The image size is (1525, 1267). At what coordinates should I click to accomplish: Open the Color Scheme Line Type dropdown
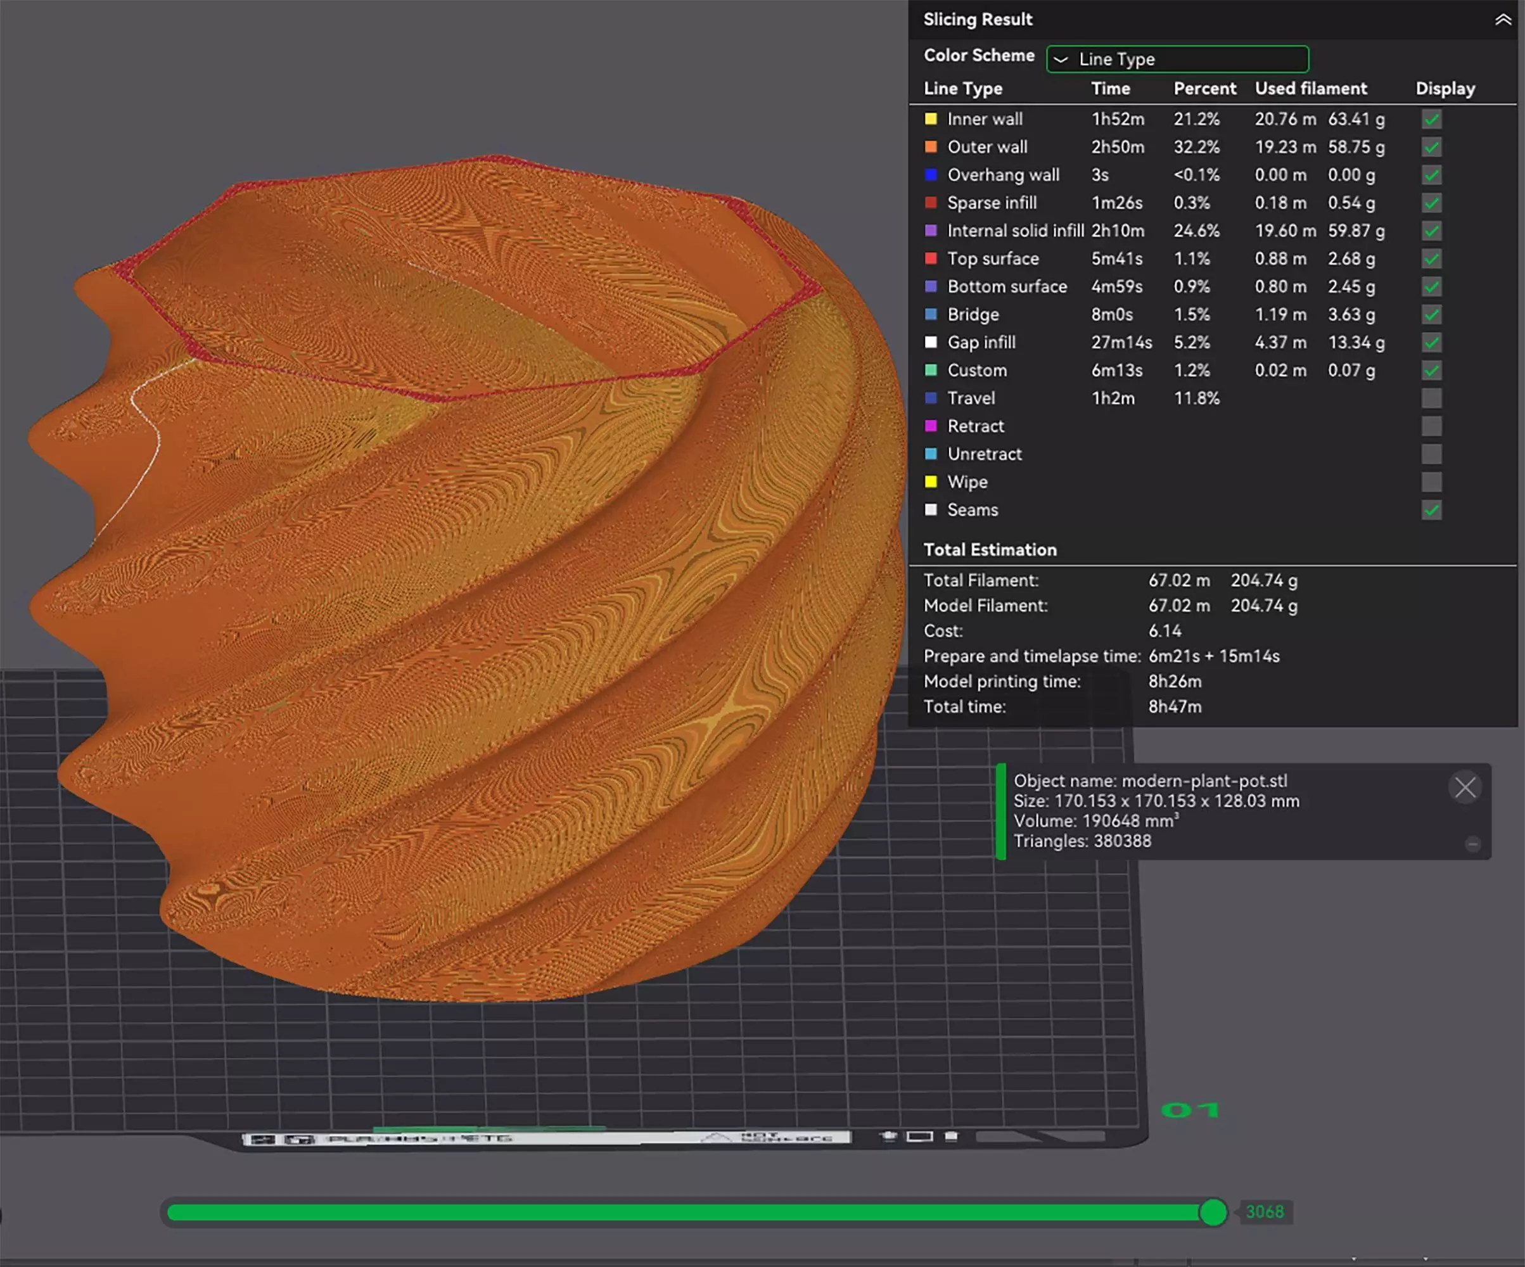(1177, 59)
